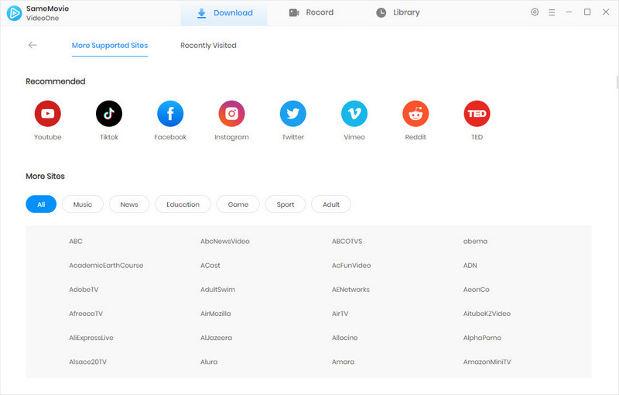This screenshot has height=395, width=619.
Task: Open the Tiktok recommended site icon
Action: 109,114
